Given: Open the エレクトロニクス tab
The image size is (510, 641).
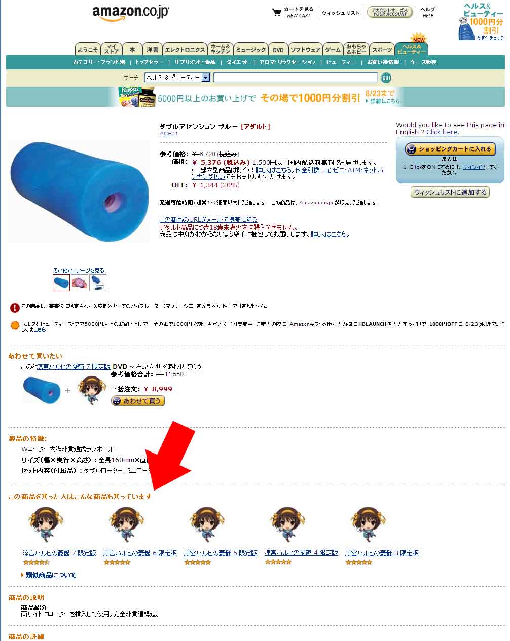Looking at the screenshot, I should pos(185,49).
